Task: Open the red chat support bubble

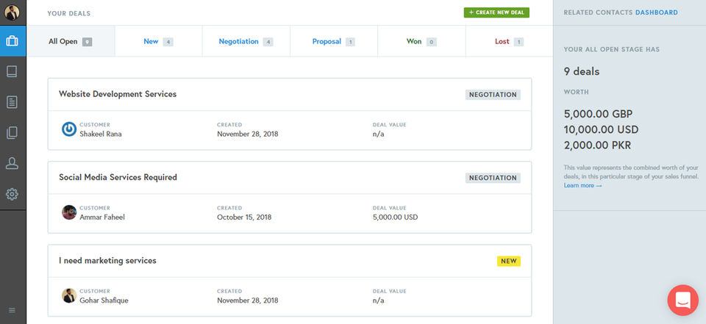Action: click(x=682, y=300)
